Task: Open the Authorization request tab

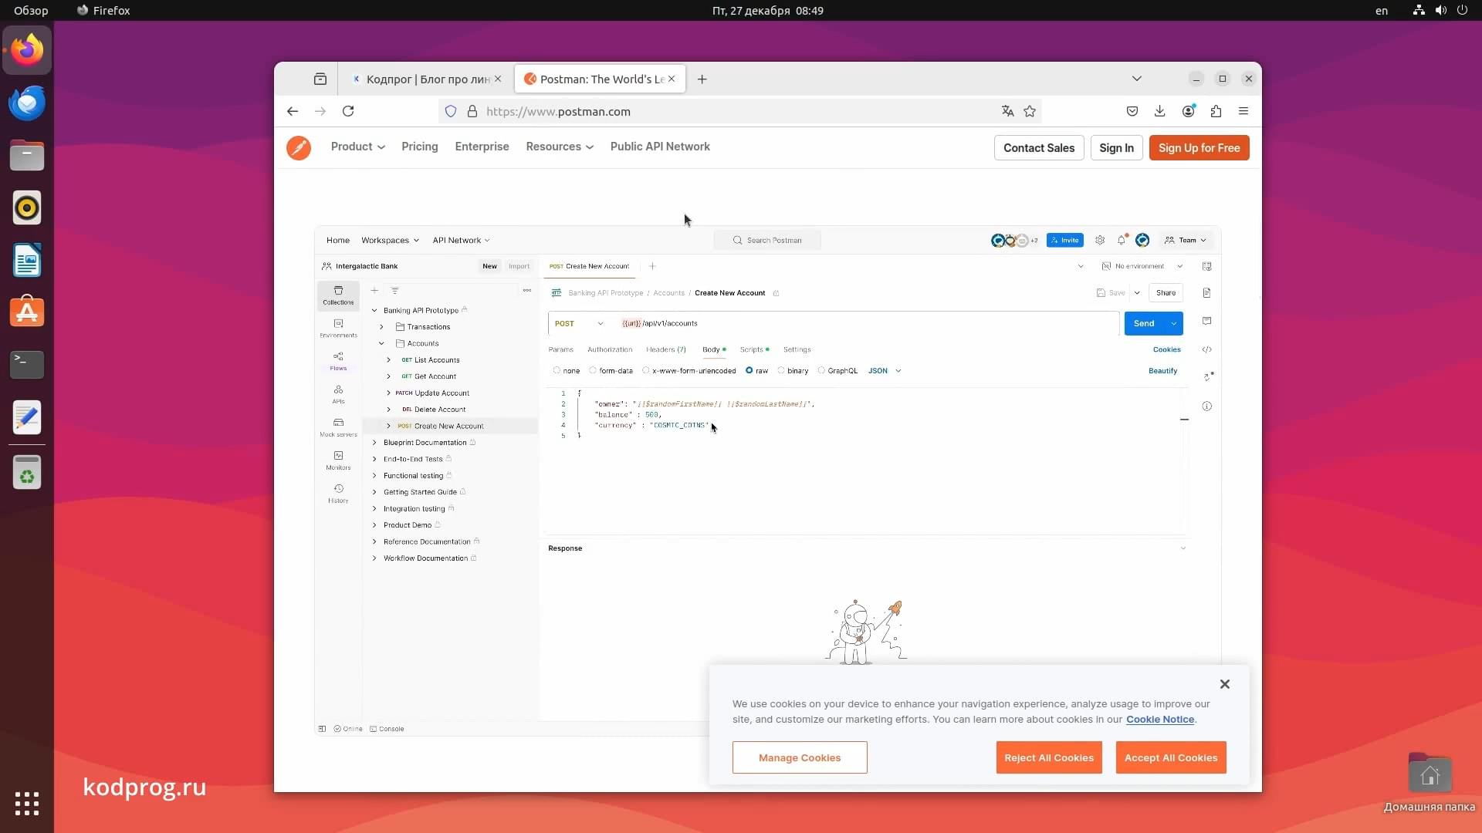Action: pyautogui.click(x=610, y=350)
